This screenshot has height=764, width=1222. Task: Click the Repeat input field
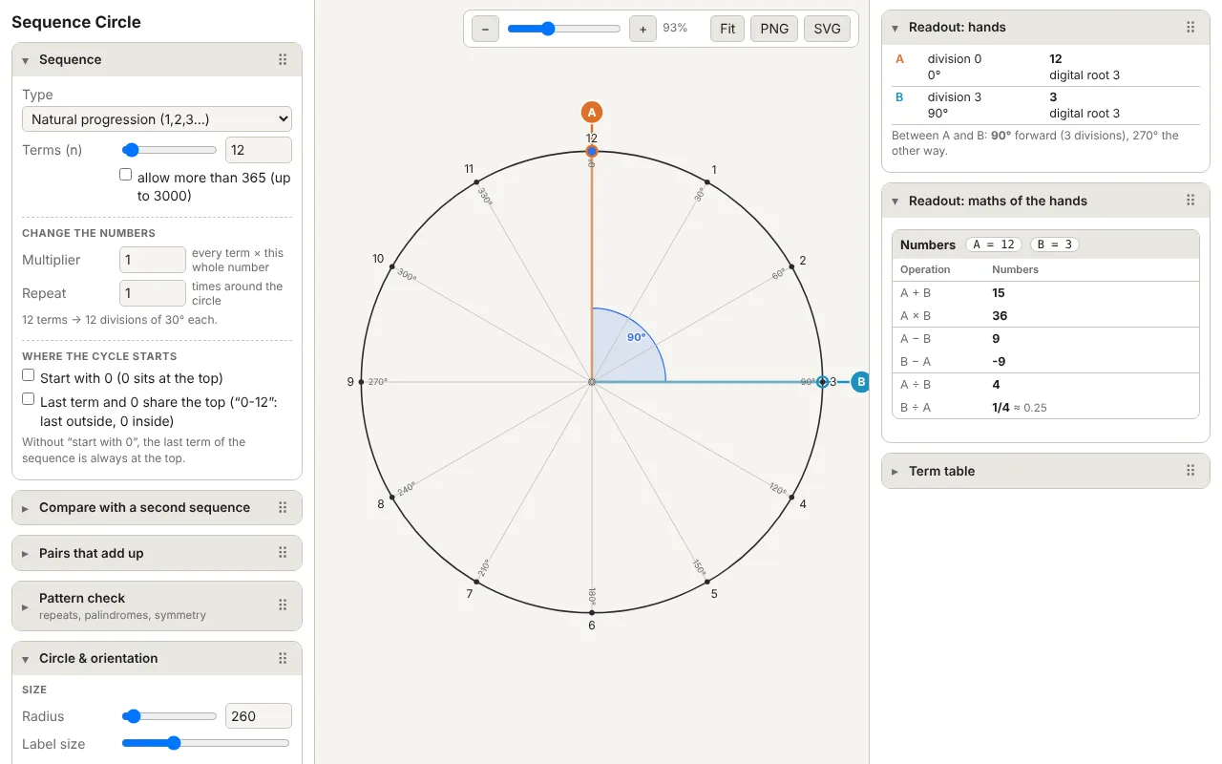pyautogui.click(x=153, y=293)
